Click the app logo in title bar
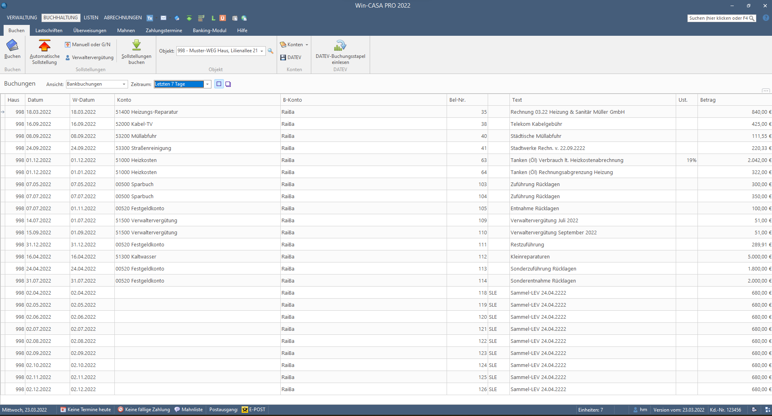772x416 pixels. (x=4, y=5)
